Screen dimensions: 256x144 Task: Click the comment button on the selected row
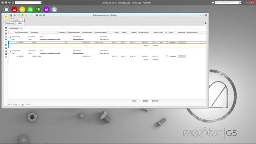(x=182, y=42)
